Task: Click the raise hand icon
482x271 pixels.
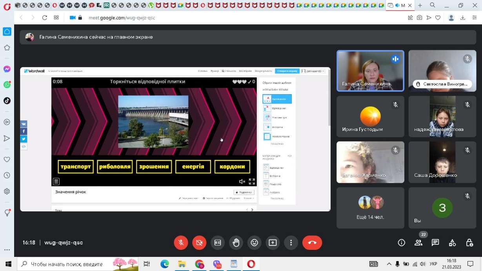Action: coord(236,243)
